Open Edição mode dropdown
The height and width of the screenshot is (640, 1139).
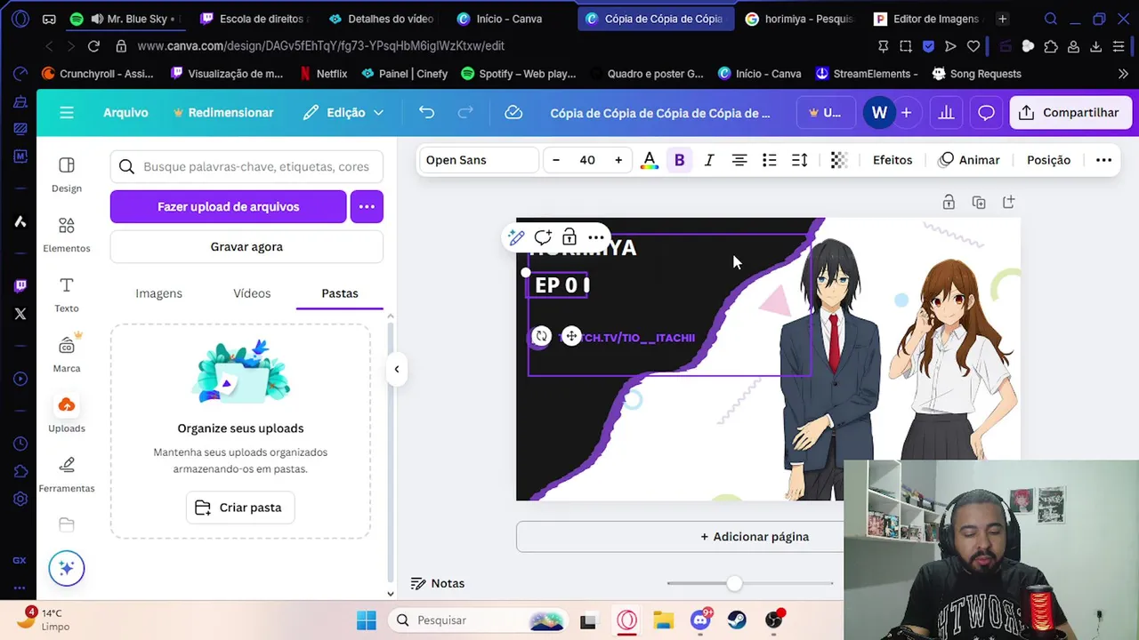343,113
